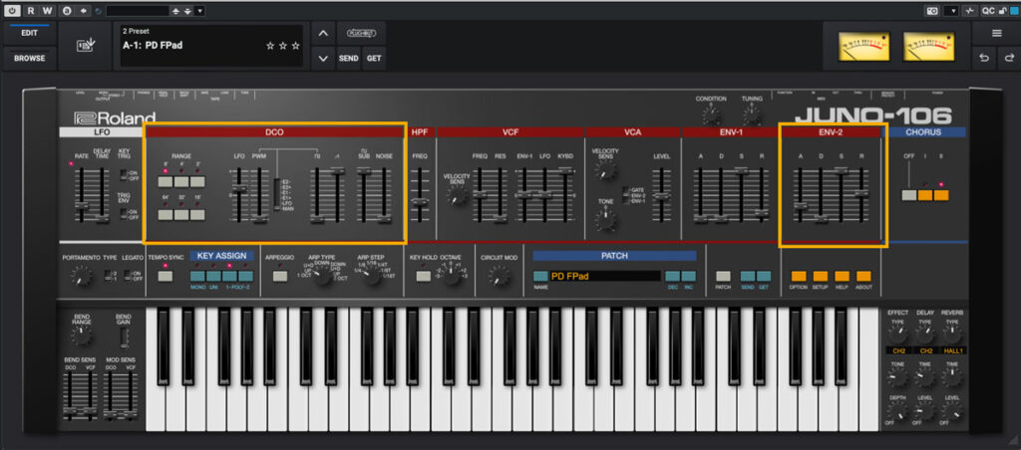This screenshot has width=1021, height=450.
Task: Click the snapshot camera icon
Action: pos(933,10)
